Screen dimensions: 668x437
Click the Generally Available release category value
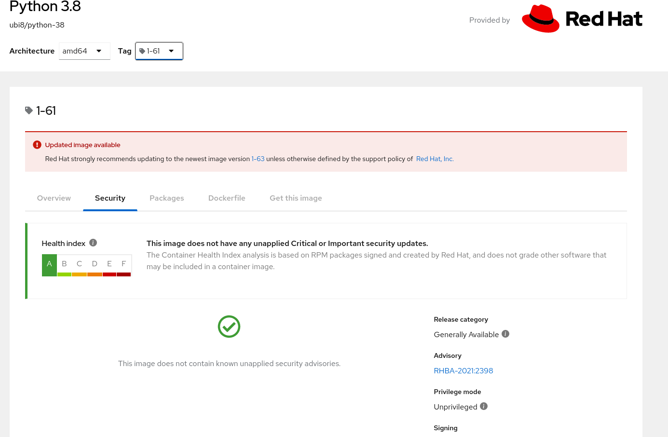466,335
